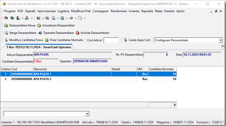Click the red-capped worker toolbar icon

tap(18, 18)
